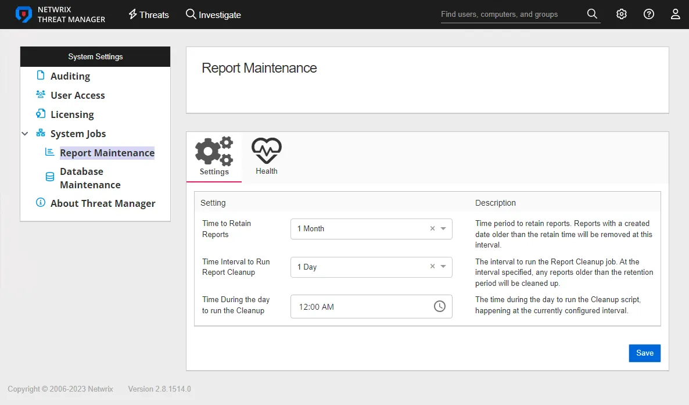The image size is (689, 405).
Task: Click the Netwrix Threat Manager shield logo
Action: 23,15
